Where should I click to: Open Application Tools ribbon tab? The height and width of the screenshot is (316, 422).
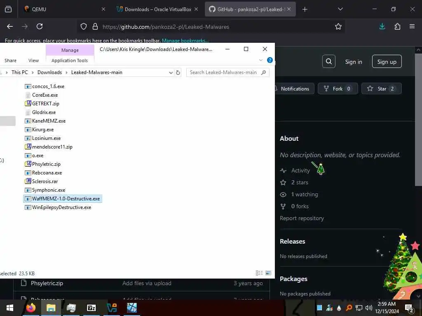pos(69,60)
